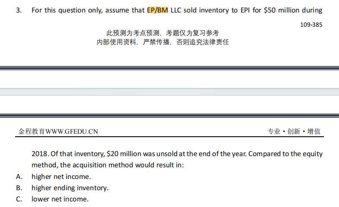Click the word "LLC" after the highlight
This screenshot has width=339, height=207.
[x=176, y=10]
